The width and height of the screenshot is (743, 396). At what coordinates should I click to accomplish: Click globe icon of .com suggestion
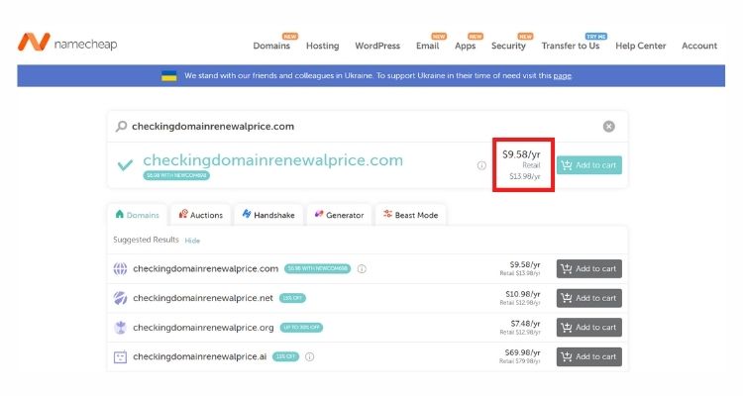[120, 268]
